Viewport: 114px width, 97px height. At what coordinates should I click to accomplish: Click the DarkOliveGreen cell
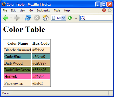[x=18, y=70]
